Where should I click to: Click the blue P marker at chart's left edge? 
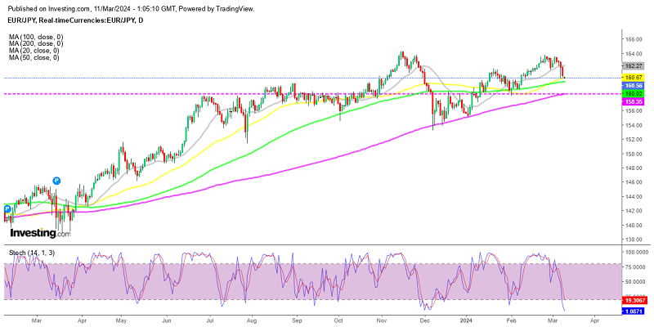(7, 208)
